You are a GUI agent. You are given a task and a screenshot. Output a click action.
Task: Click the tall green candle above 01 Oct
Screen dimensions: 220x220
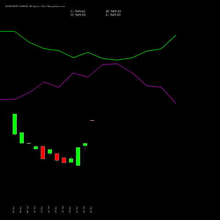coord(15,124)
